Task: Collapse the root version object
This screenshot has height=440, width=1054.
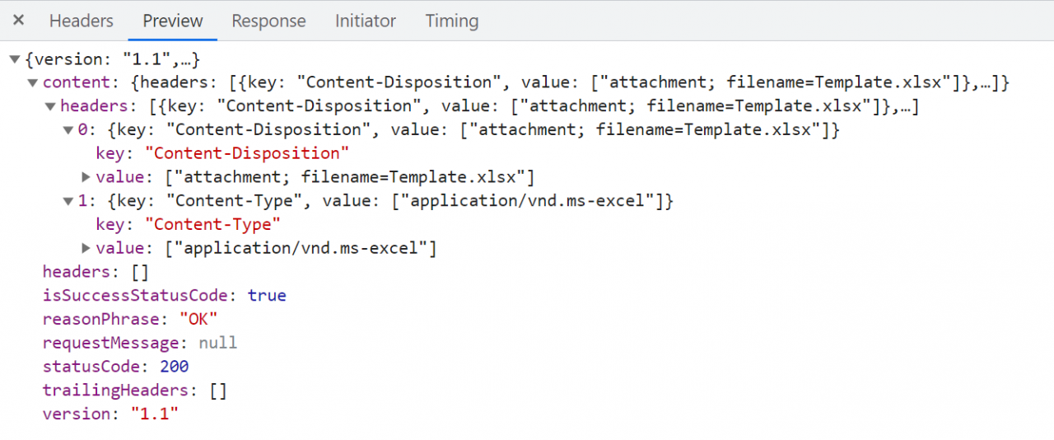Action: (x=15, y=59)
